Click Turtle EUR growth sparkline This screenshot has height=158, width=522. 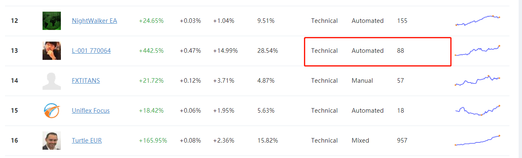click(478, 140)
